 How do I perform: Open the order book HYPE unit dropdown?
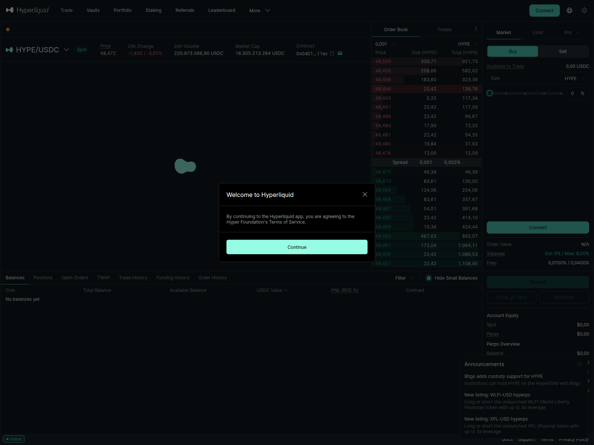468,44
